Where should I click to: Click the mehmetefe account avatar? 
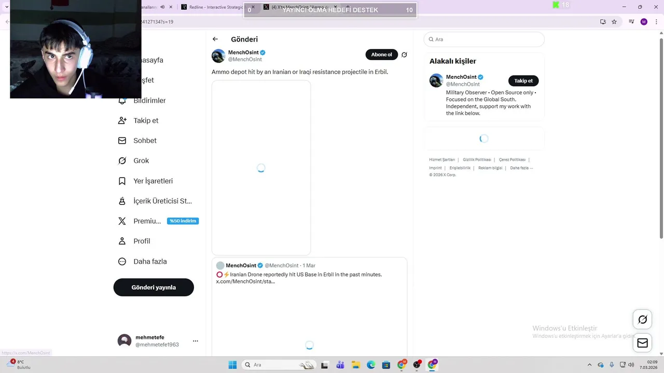click(125, 341)
